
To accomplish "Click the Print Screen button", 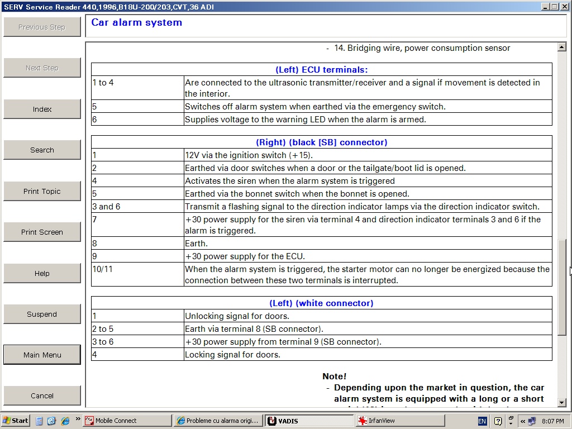I will pos(42,232).
